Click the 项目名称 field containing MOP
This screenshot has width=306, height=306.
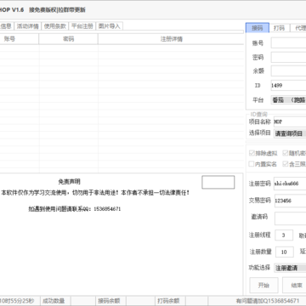click(x=290, y=122)
